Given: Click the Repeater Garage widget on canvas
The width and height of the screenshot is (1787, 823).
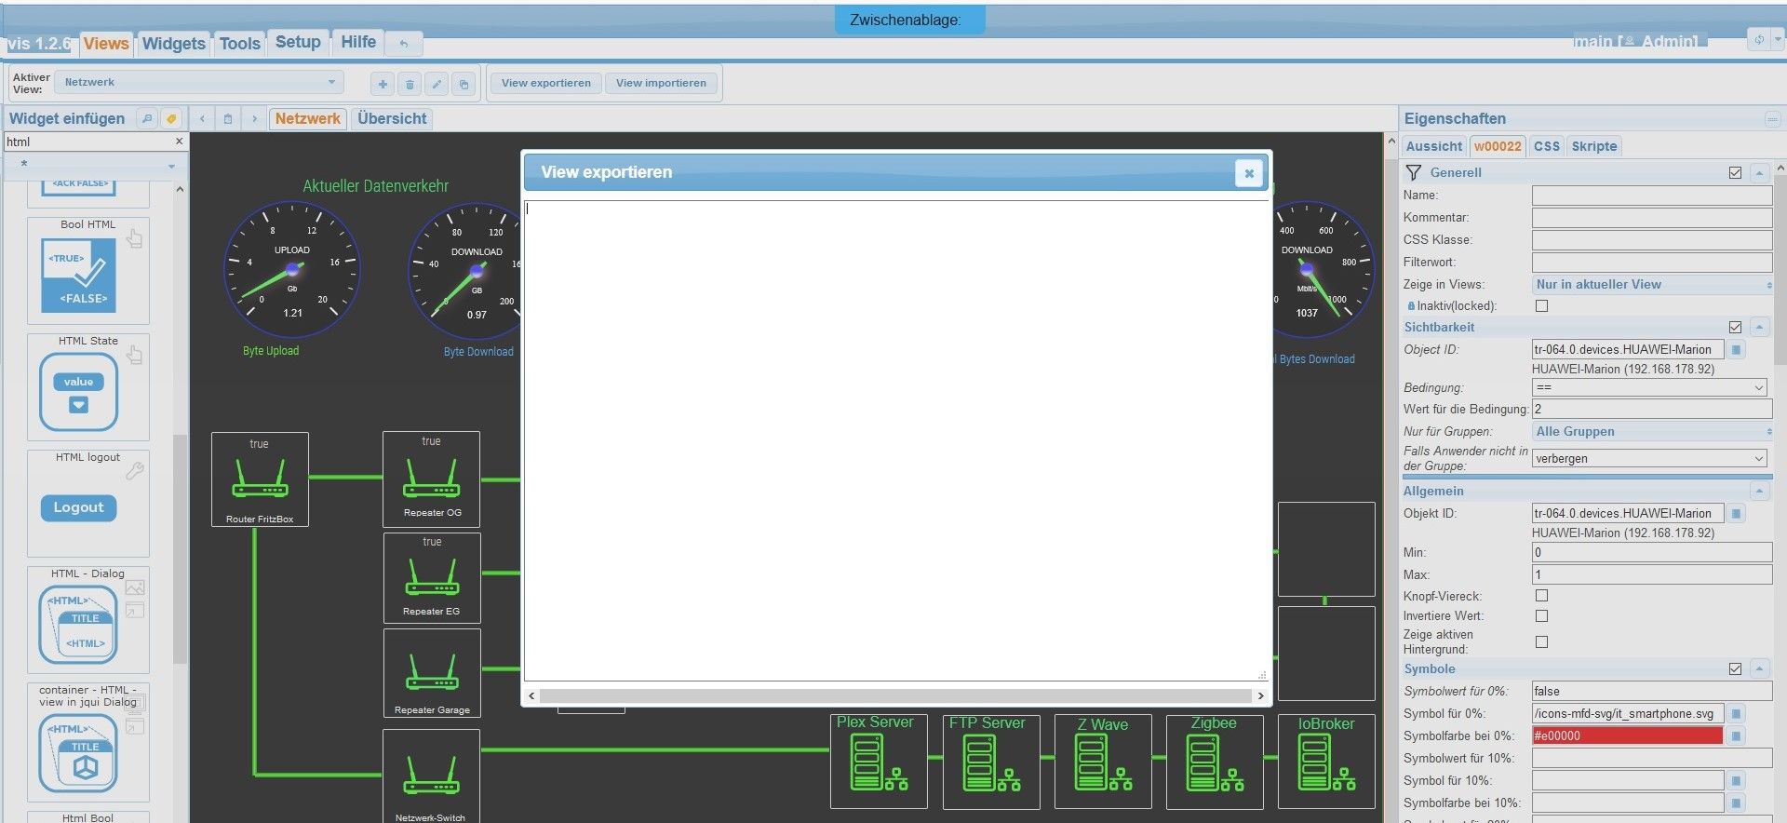Looking at the screenshot, I should (x=432, y=672).
